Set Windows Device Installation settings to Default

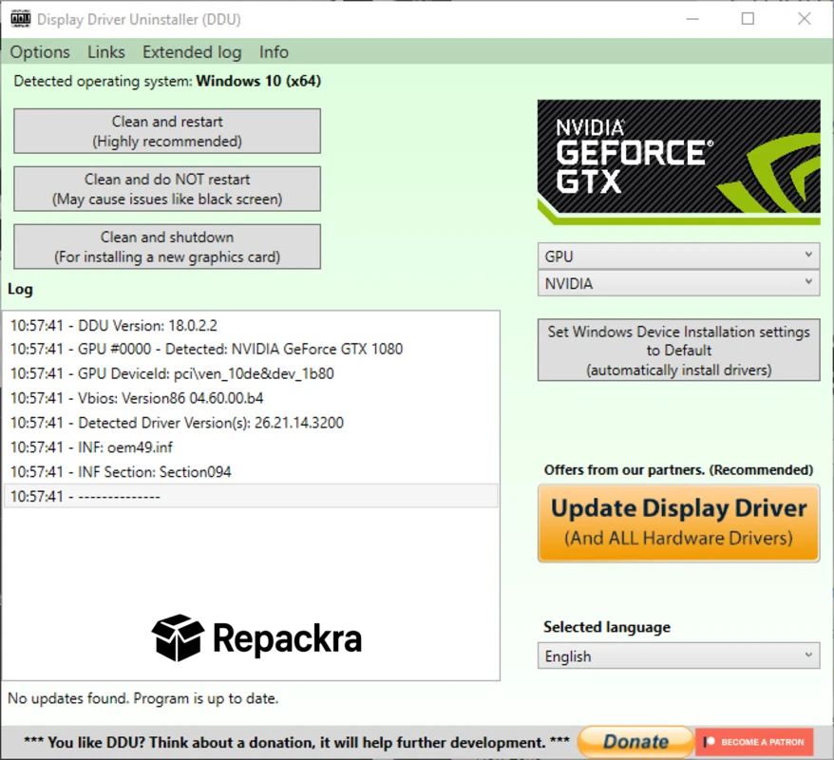[678, 350]
